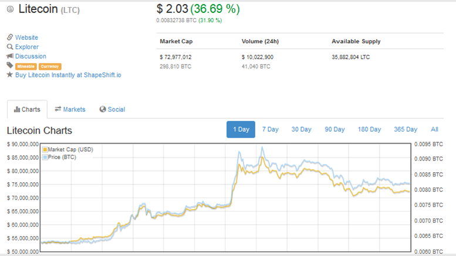Switch to the Charts tab
This screenshot has height=256, width=456.
(27, 110)
